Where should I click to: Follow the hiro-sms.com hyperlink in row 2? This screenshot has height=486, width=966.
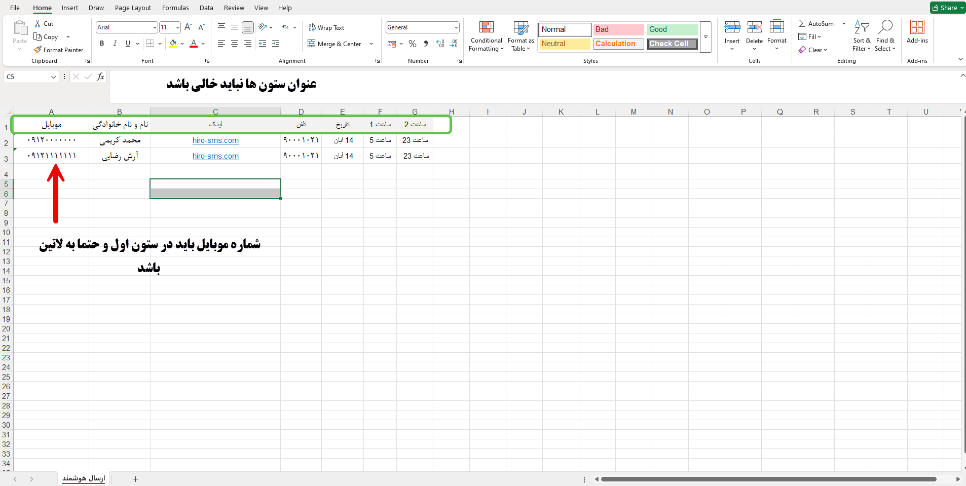[215, 140]
